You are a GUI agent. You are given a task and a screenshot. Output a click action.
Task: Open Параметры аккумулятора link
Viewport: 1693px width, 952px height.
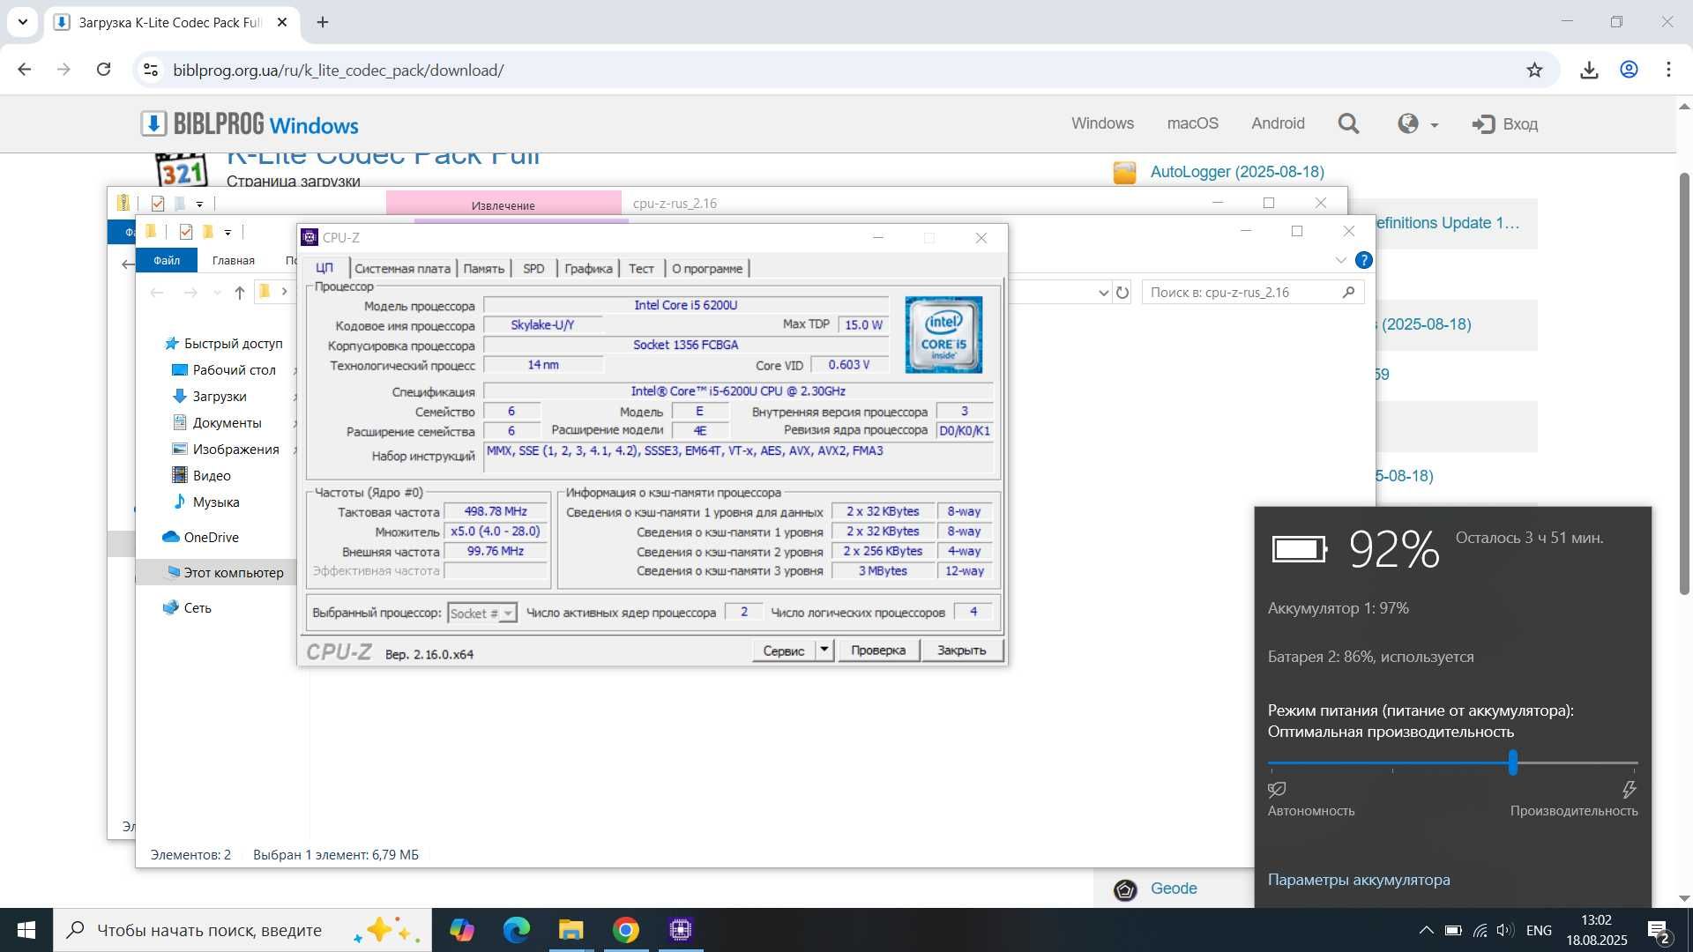pyautogui.click(x=1359, y=880)
